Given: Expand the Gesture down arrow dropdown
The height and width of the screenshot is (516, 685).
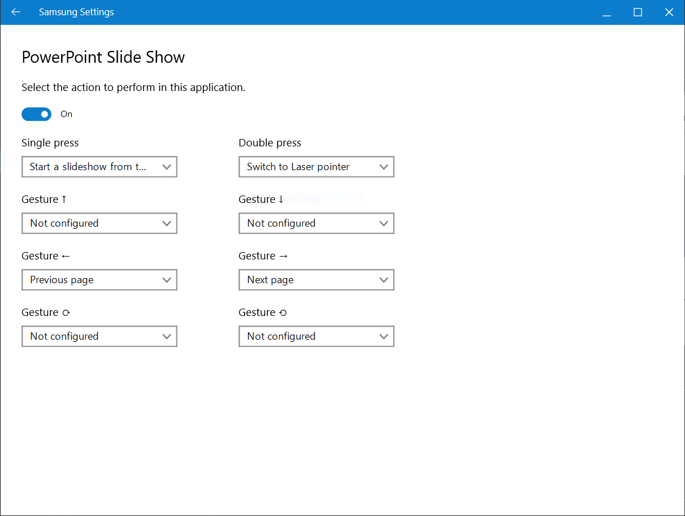Looking at the screenshot, I should tap(317, 223).
